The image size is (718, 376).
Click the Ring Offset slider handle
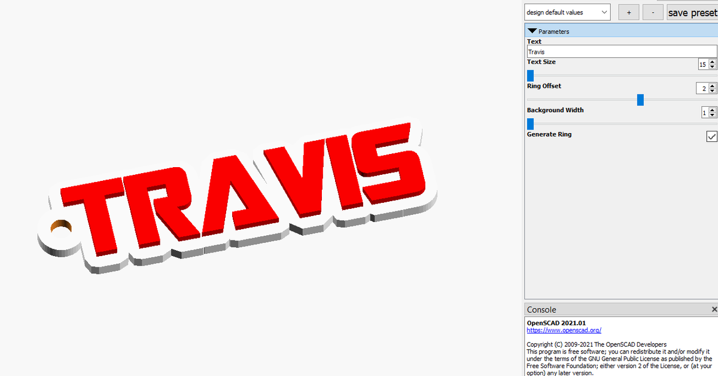pos(640,100)
